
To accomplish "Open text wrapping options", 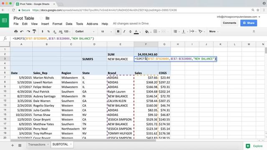I will click(192, 31).
